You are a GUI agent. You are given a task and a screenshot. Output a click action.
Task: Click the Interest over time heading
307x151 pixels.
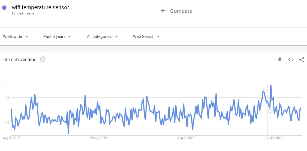(19, 59)
